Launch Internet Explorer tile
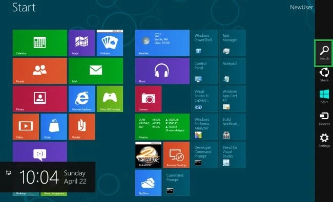This screenshot has width=333, height=202. pyautogui.click(x=82, y=99)
